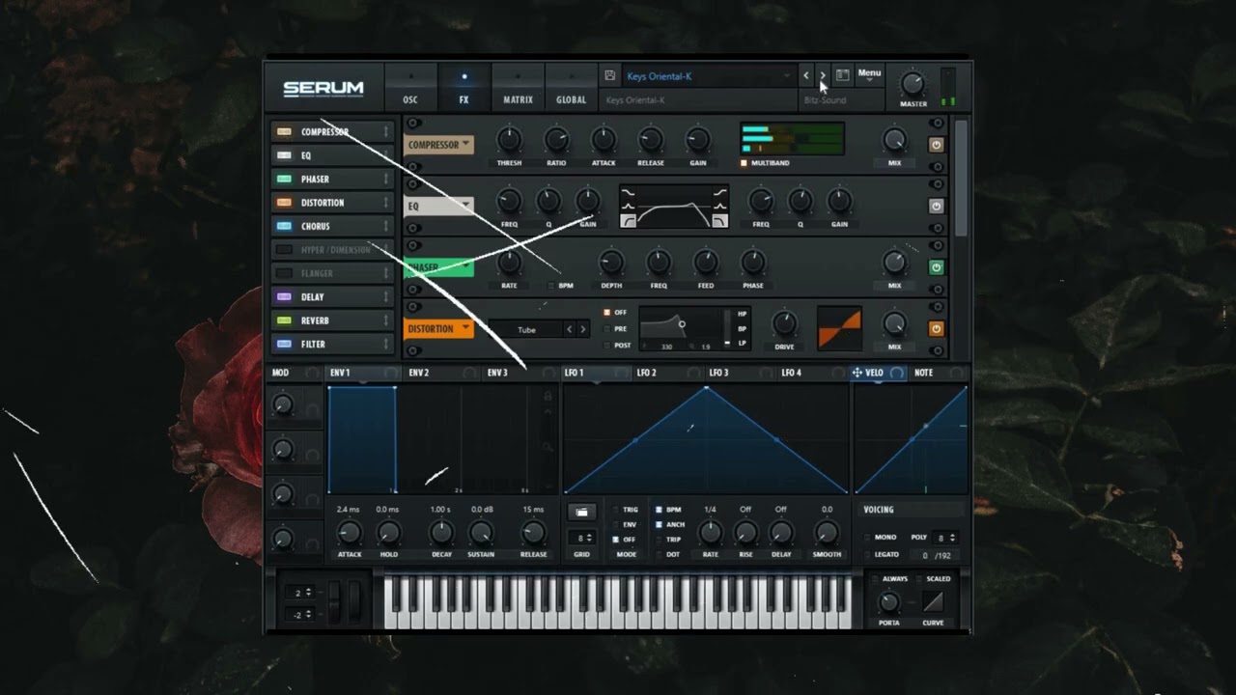Enable LFO Trig mode
Screen dimensions: 1236x695
[617, 510]
